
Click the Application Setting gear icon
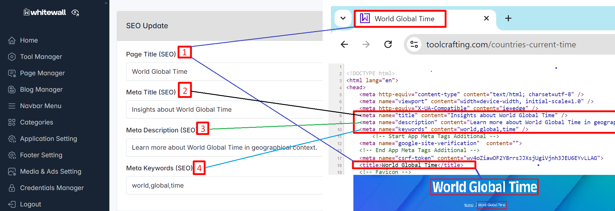(x=12, y=139)
